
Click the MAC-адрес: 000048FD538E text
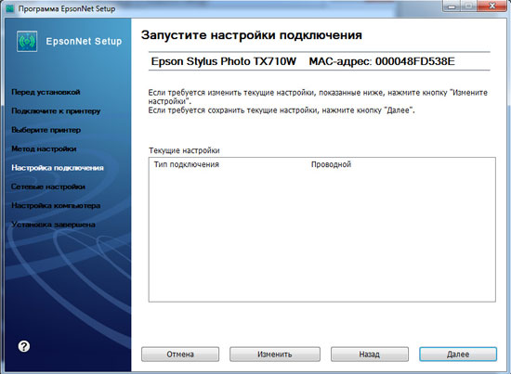[382, 61]
